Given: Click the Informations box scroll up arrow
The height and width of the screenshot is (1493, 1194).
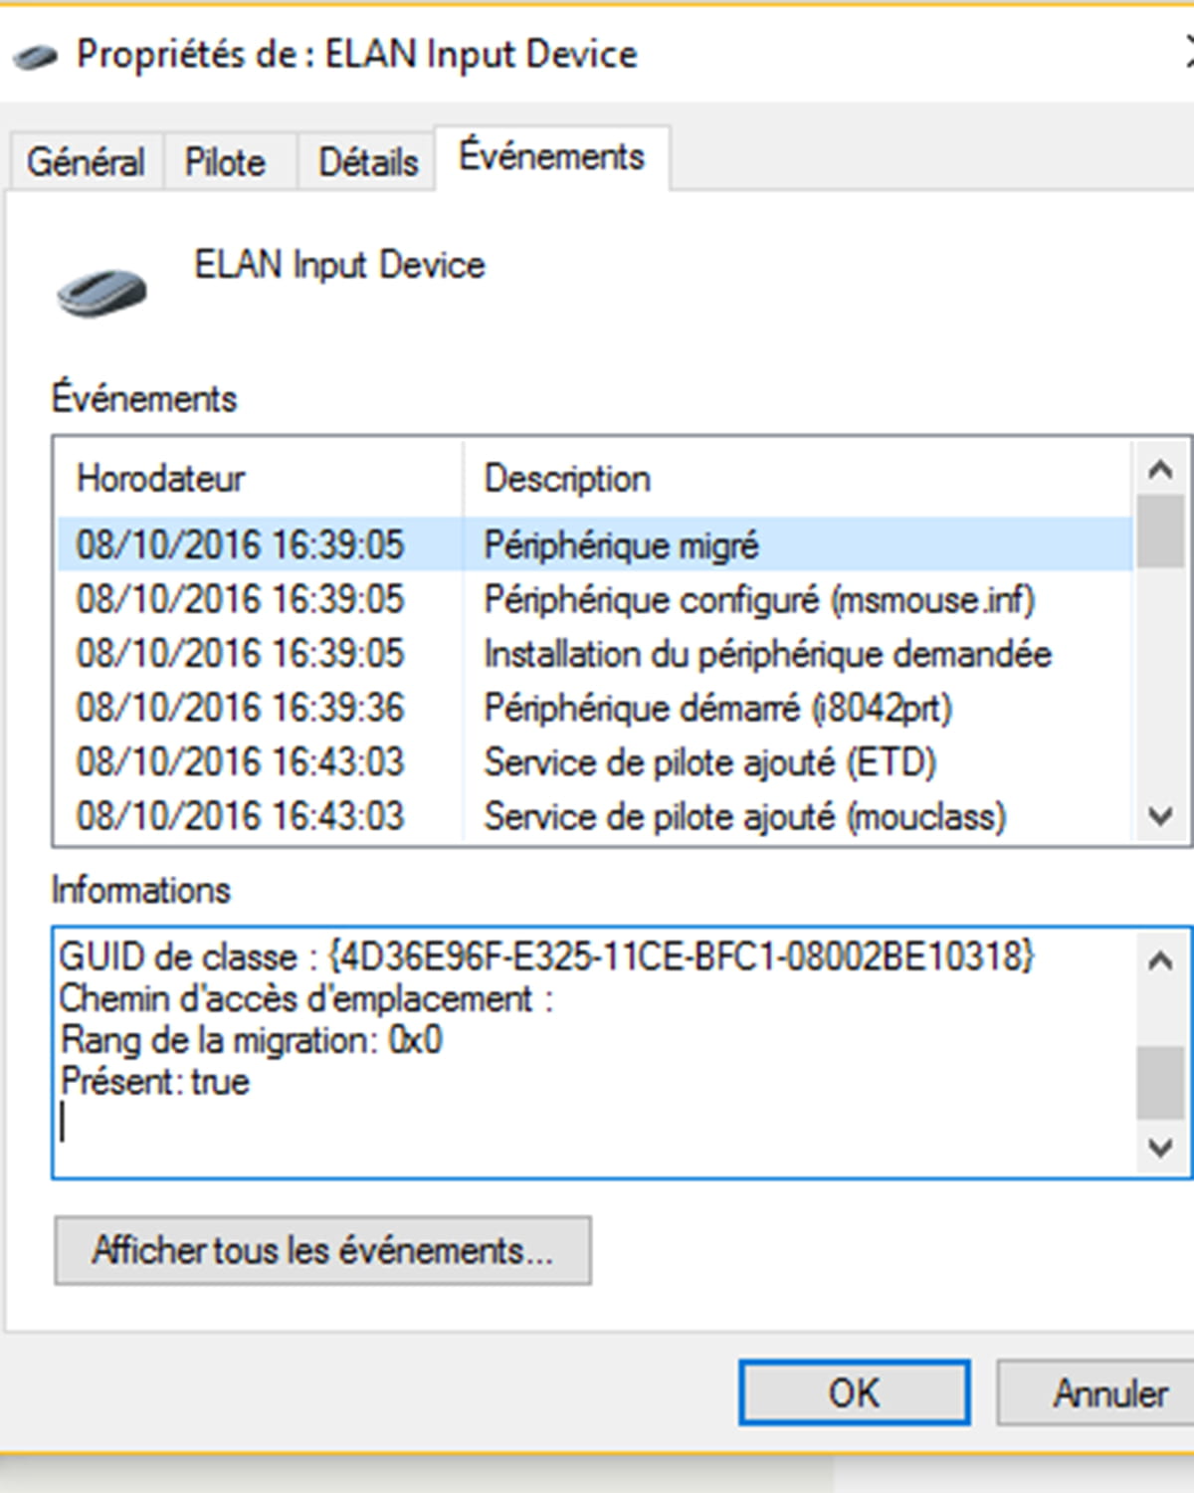Looking at the screenshot, I should click(x=1160, y=960).
